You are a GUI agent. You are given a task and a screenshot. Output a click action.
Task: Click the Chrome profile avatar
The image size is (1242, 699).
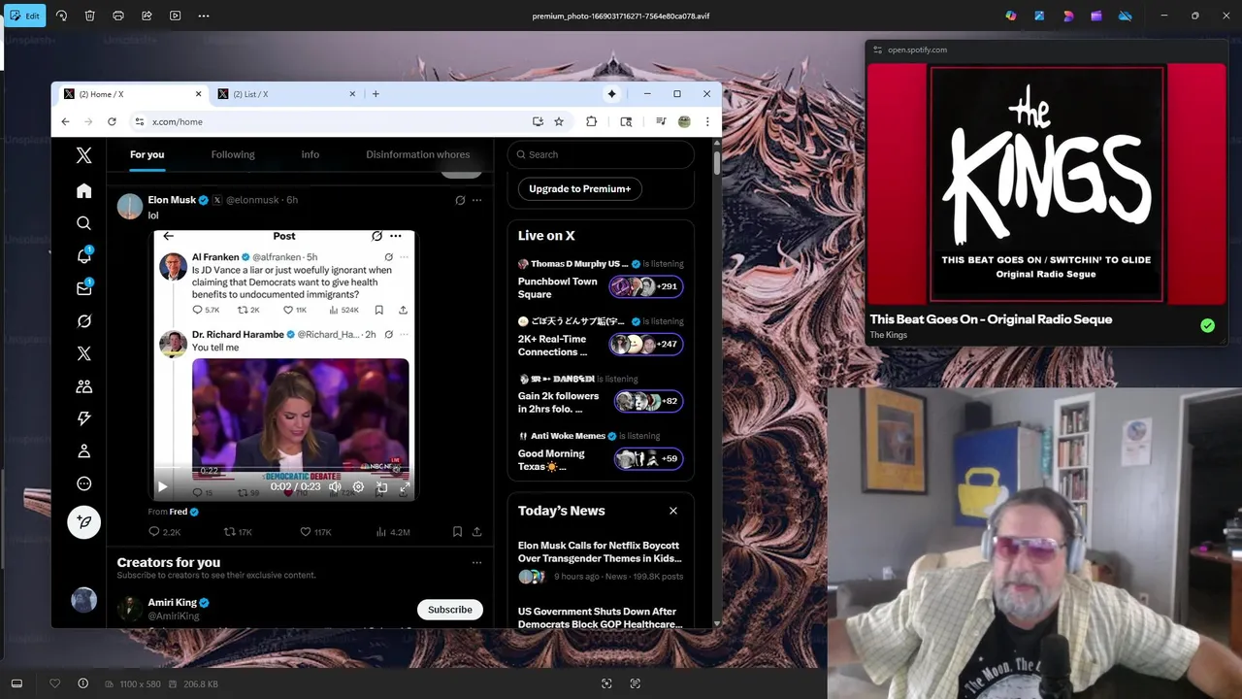[684, 121]
